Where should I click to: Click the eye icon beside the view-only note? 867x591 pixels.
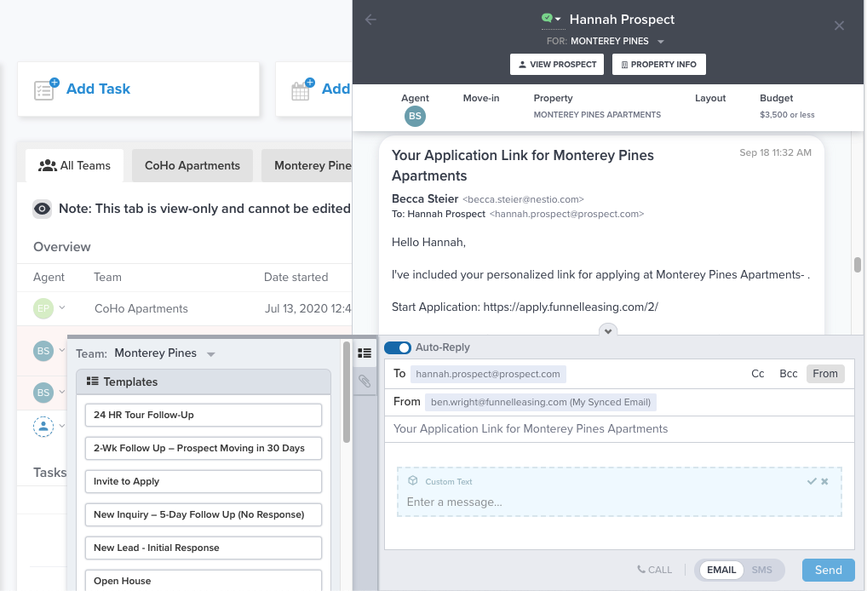pyautogui.click(x=43, y=208)
